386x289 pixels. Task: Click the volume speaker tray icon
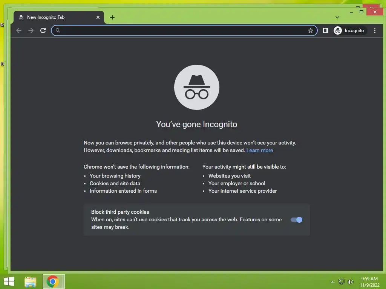pyautogui.click(x=350, y=282)
